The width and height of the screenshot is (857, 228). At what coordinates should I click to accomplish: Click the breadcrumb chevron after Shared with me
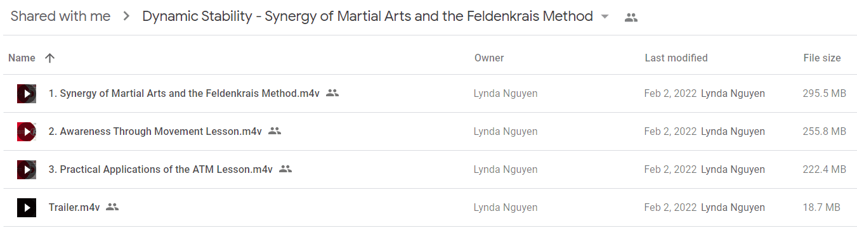coord(127,17)
